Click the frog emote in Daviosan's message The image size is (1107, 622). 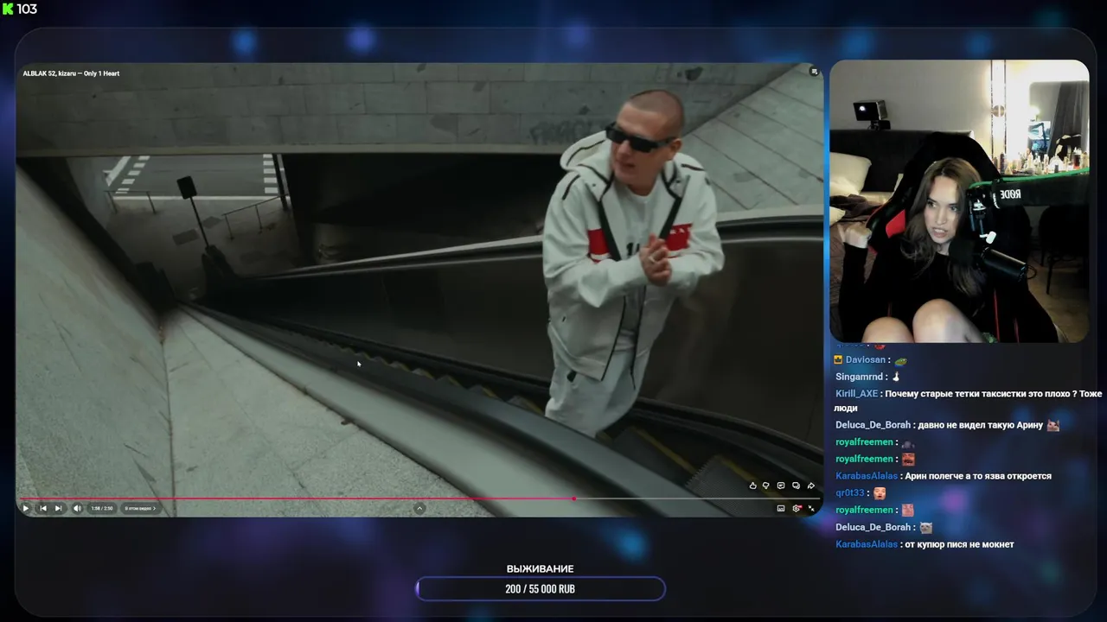click(901, 360)
